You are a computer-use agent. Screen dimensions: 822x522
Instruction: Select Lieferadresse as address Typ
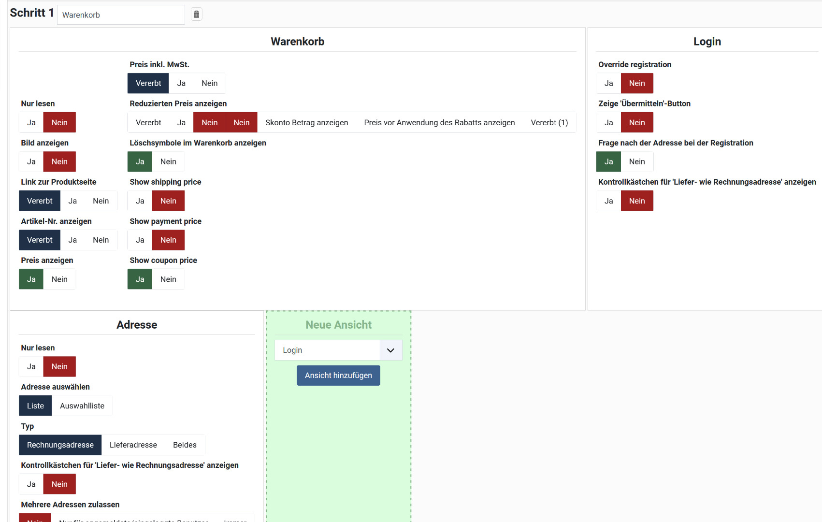(133, 445)
